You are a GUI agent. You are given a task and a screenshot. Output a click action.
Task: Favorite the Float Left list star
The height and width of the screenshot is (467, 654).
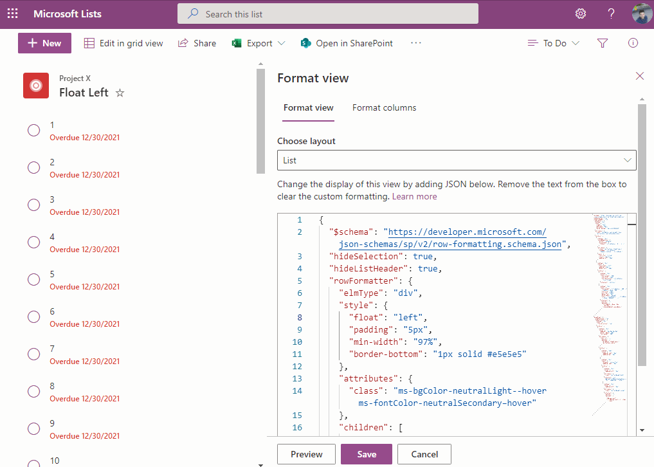(120, 93)
